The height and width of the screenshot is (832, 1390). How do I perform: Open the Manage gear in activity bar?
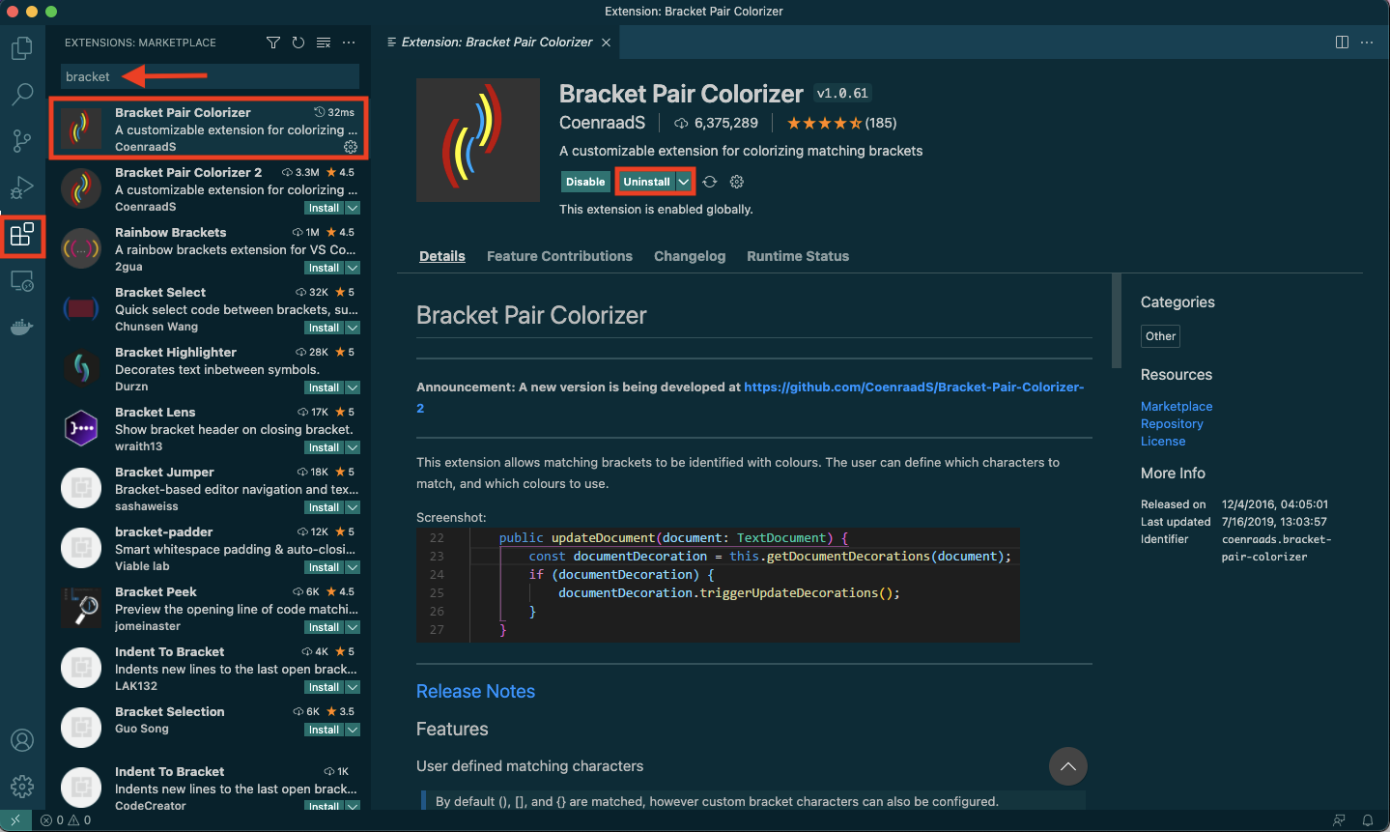point(22,787)
